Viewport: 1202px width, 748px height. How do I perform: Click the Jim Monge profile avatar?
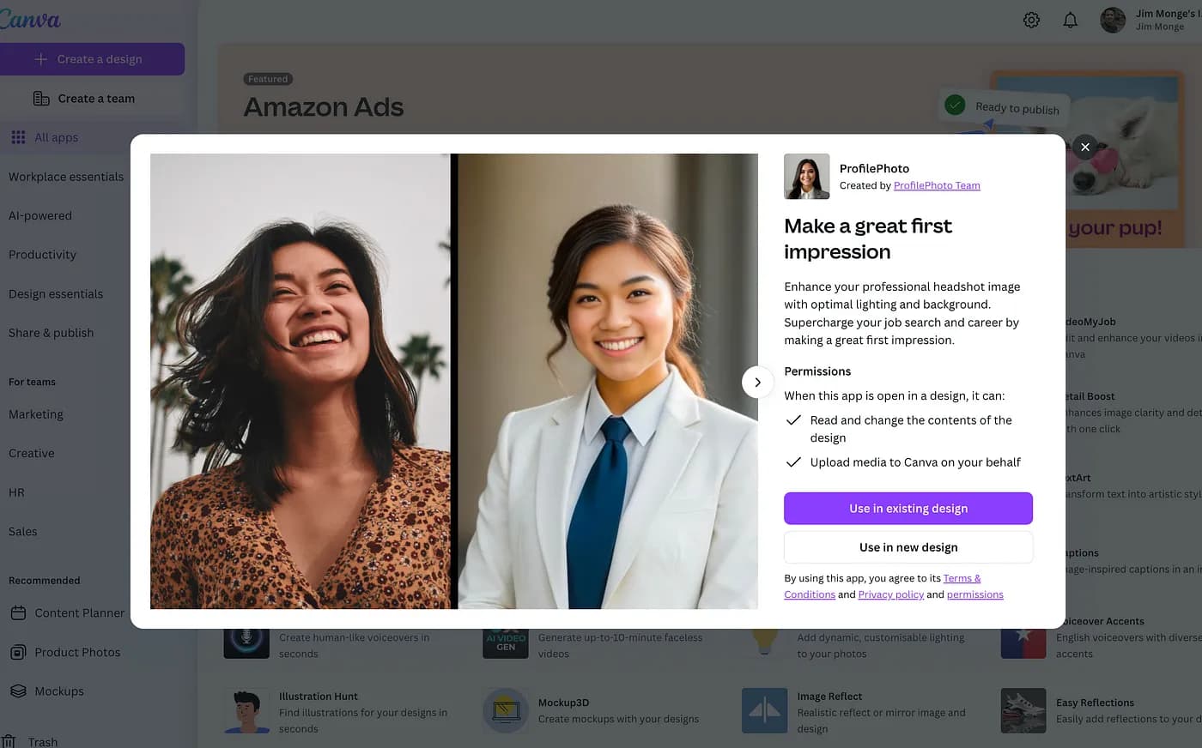point(1113,20)
